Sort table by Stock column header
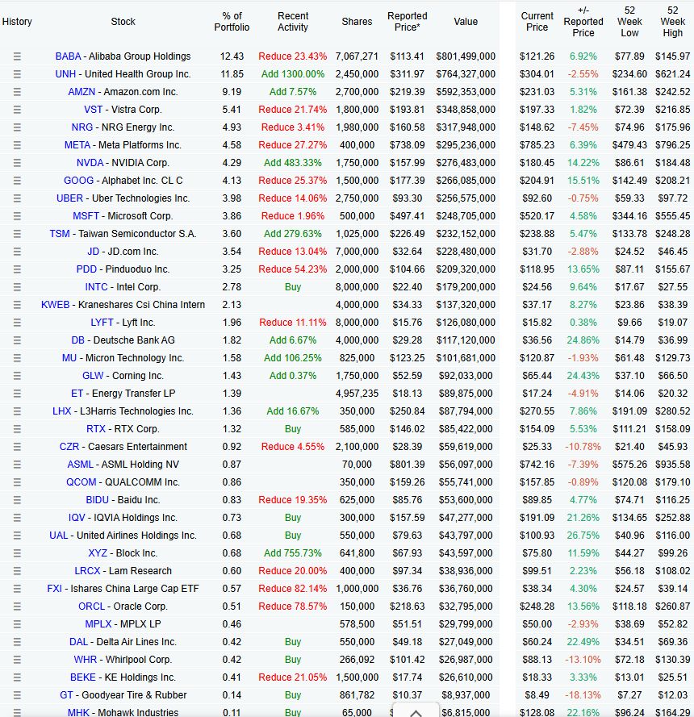Viewport: 694px width, 717px height. (123, 22)
